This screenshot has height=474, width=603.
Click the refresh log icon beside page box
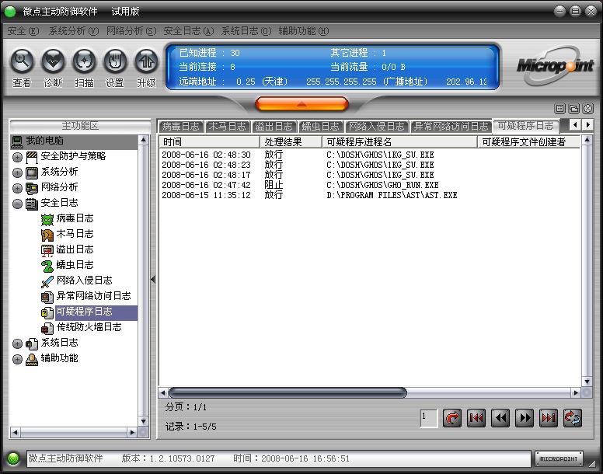pos(451,418)
